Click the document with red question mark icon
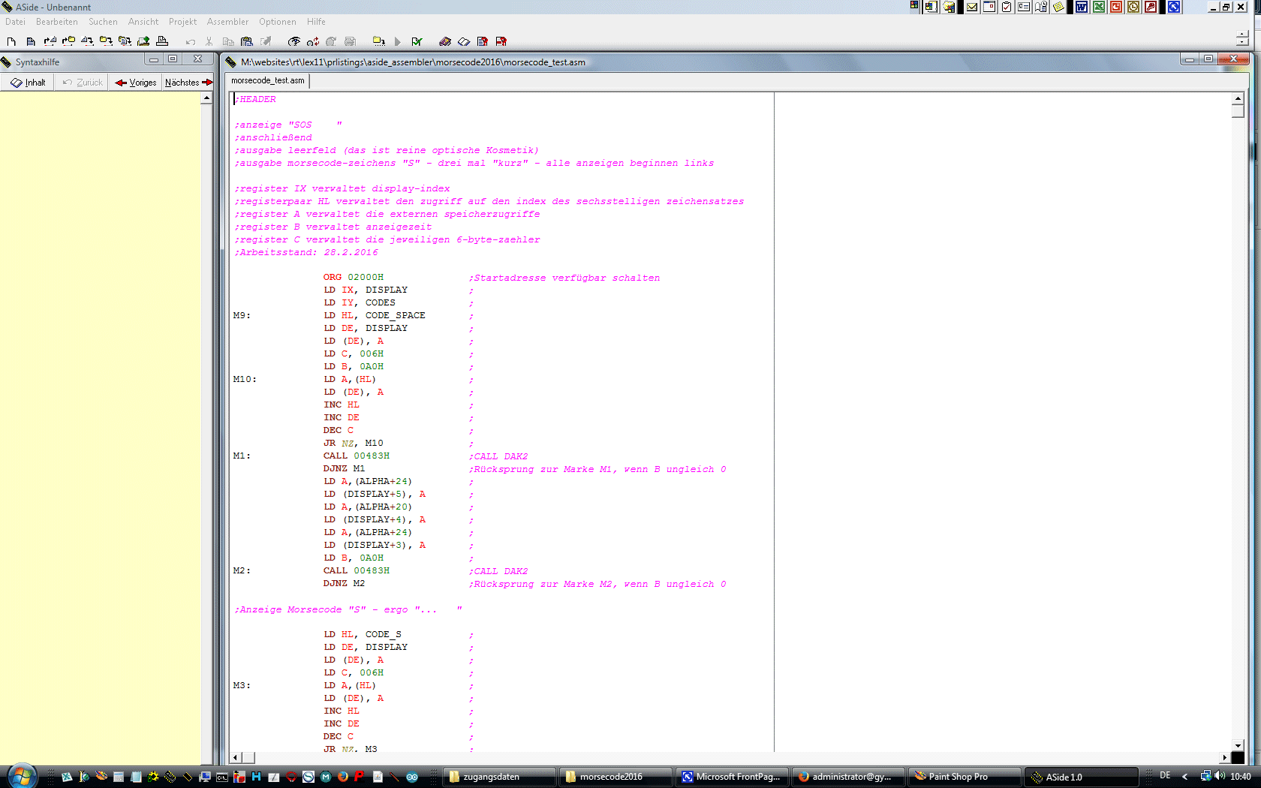The width and height of the screenshot is (1261, 788). 483,41
